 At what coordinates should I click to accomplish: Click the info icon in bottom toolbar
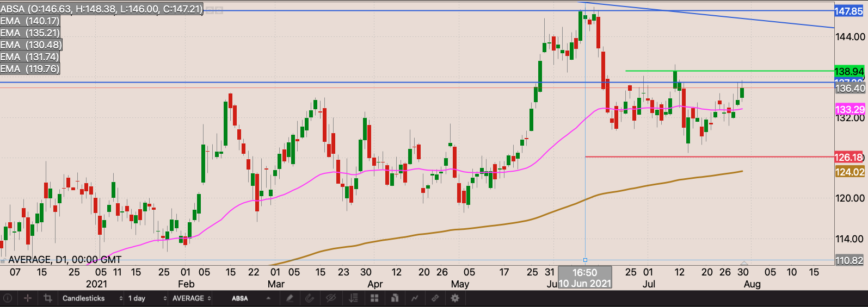8,298
